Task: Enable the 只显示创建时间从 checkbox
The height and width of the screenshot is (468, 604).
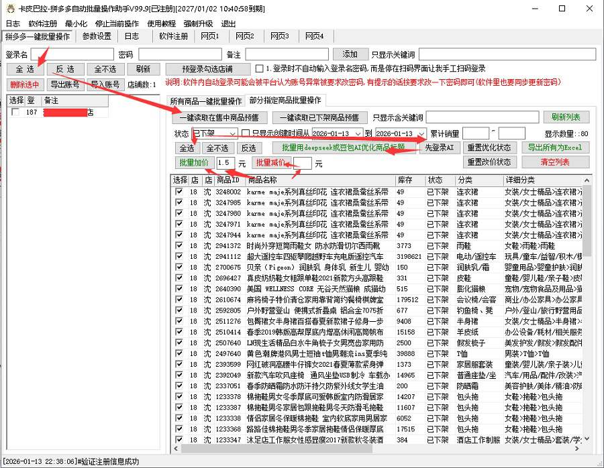Action: coord(246,133)
